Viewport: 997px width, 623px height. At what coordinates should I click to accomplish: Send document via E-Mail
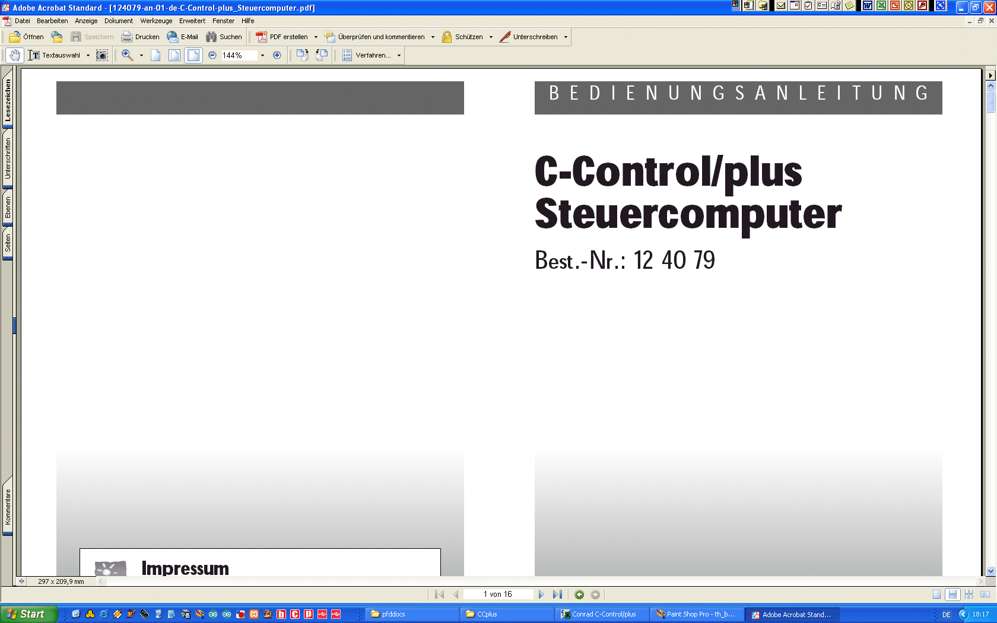(183, 37)
